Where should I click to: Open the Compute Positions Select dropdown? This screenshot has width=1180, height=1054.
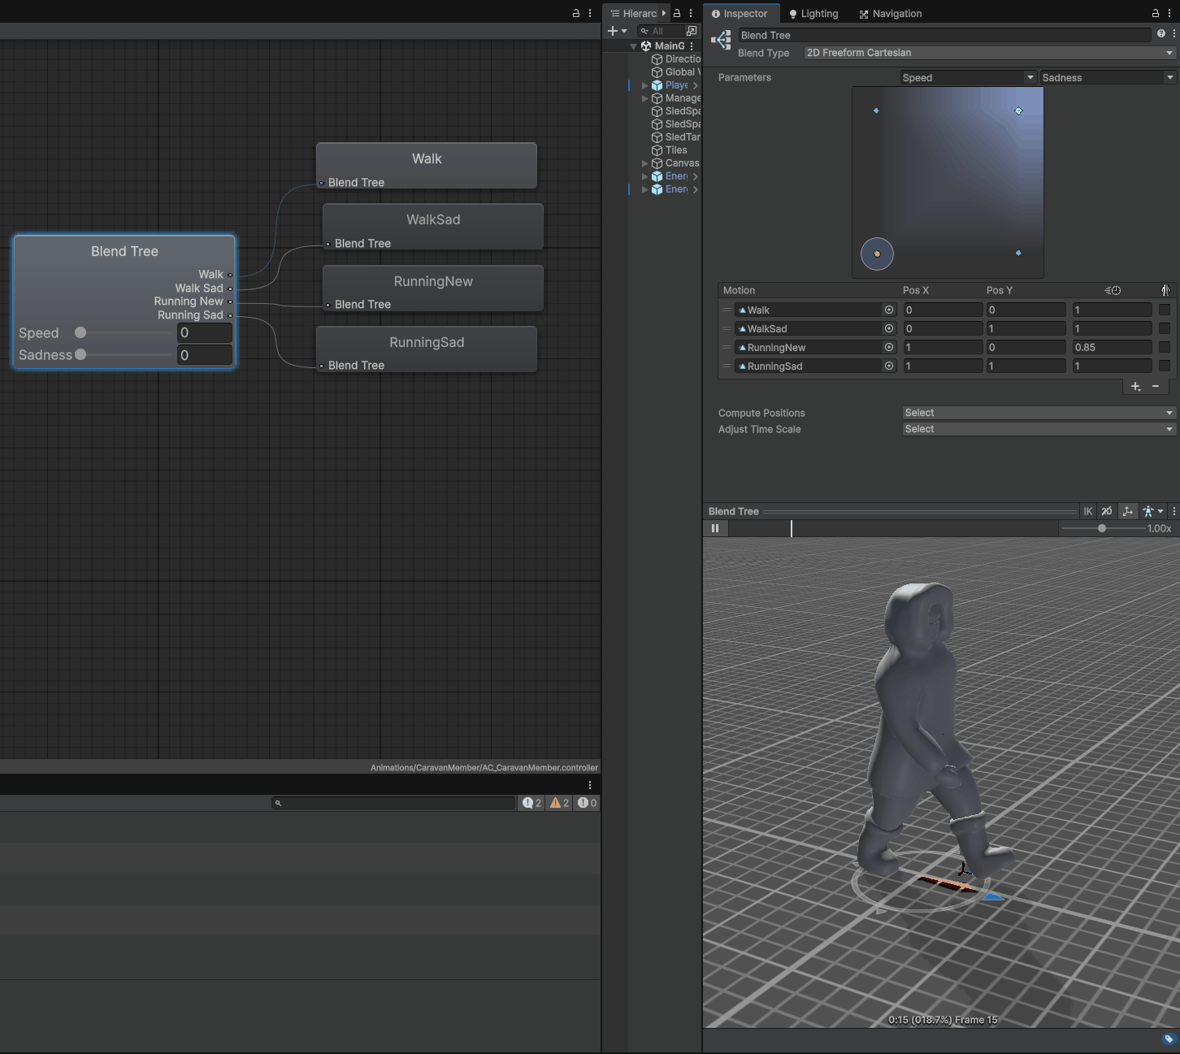click(1037, 412)
